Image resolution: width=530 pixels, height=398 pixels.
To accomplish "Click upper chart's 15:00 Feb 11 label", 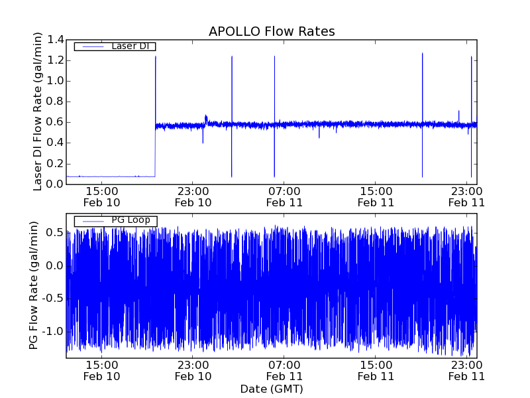I will tap(376, 197).
